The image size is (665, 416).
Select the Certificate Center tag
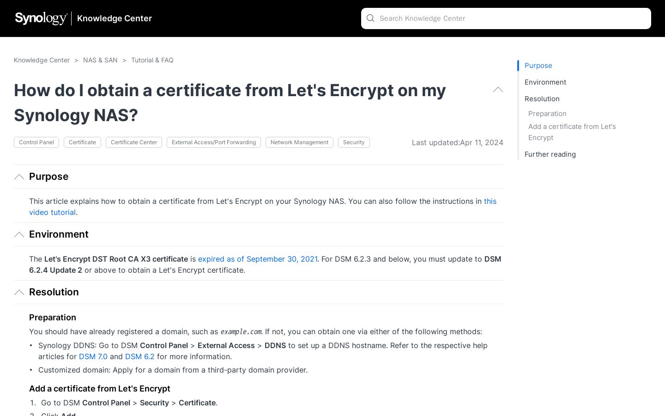134,142
